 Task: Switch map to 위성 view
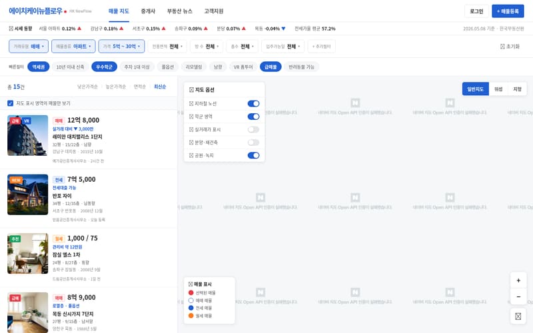point(498,89)
